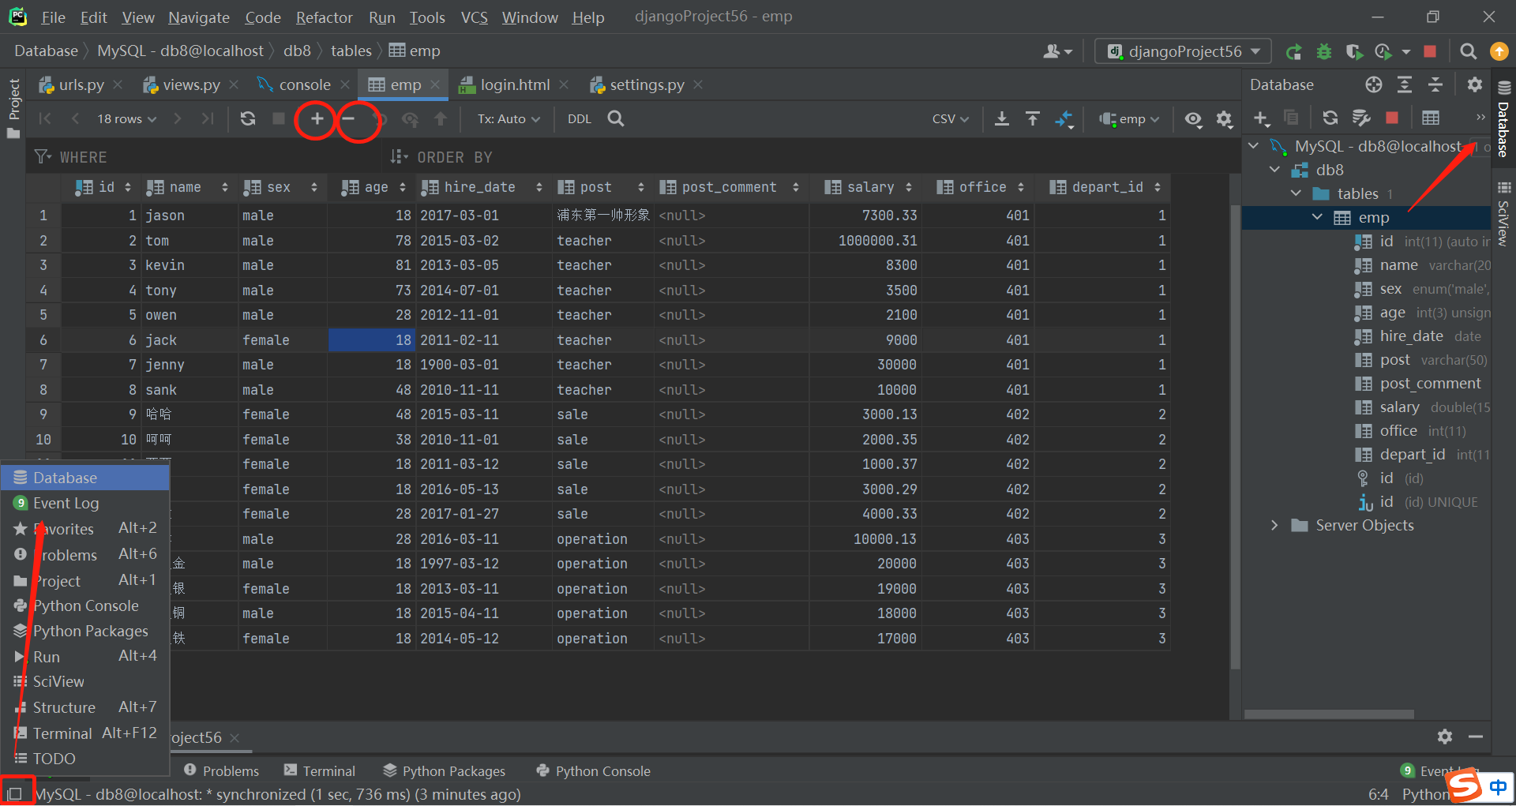Start debugging with the green bug icon

(1324, 52)
